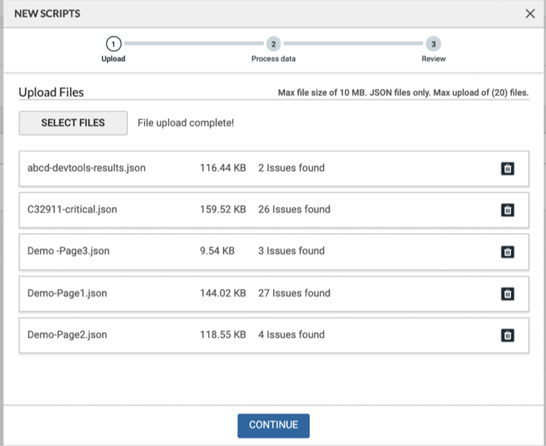Image resolution: width=546 pixels, height=446 pixels.
Task: Click the "26 Issues found" text
Action: pos(293,210)
